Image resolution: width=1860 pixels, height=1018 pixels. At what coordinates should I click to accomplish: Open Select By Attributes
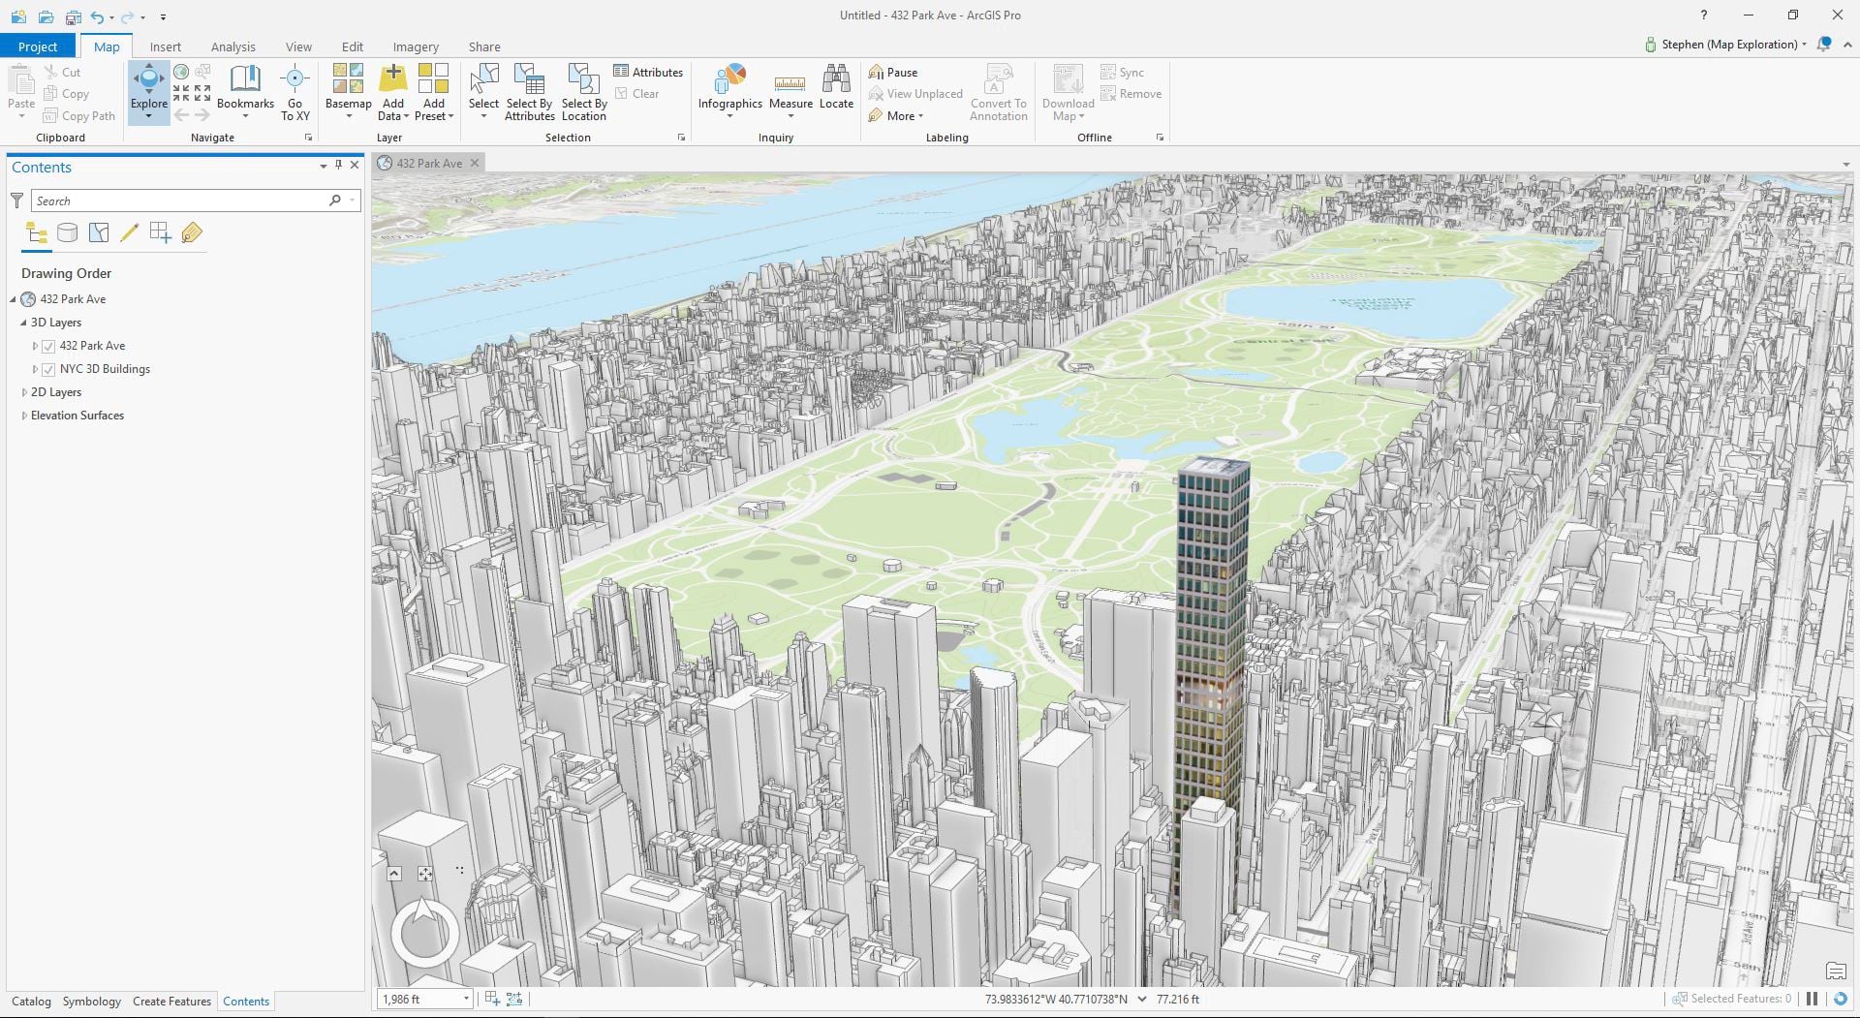529,91
